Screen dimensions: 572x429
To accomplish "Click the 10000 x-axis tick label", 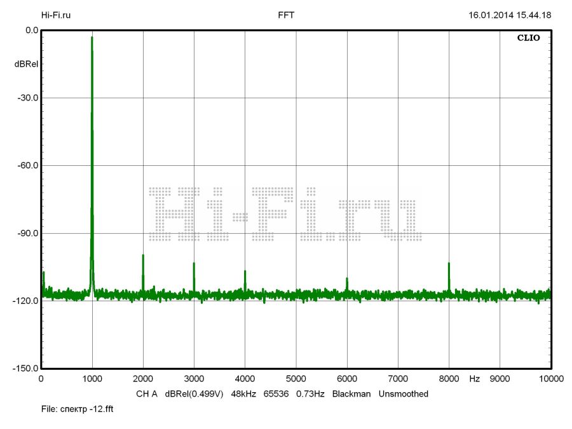I will point(550,379).
